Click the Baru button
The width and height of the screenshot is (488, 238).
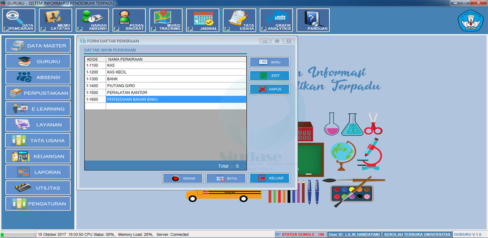point(269,62)
